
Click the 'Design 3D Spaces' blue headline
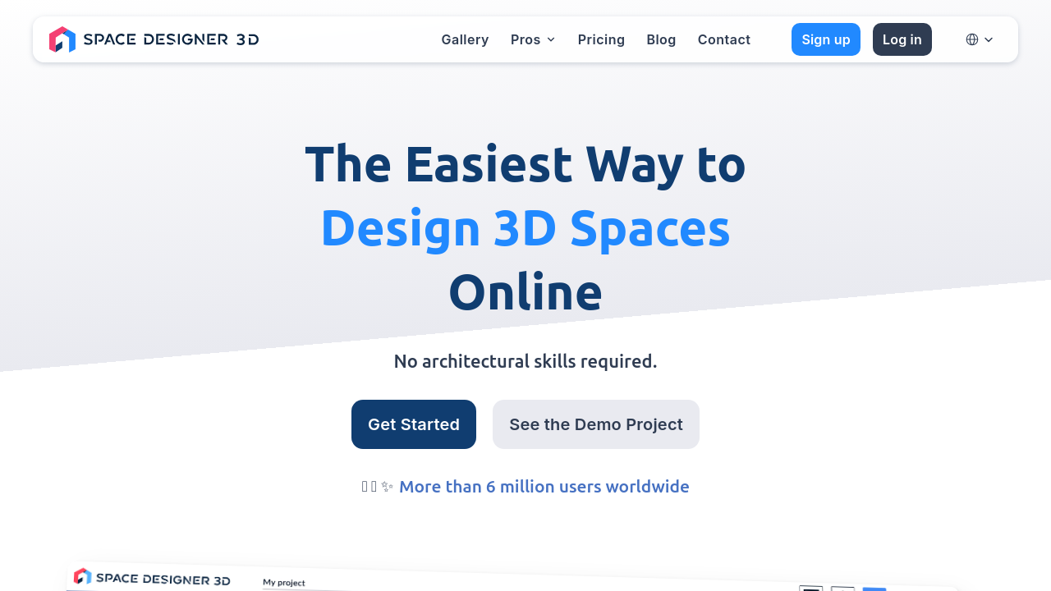tap(525, 228)
